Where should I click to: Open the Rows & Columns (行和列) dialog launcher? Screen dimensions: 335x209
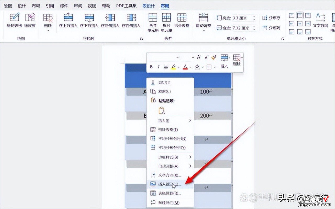tap(142, 39)
